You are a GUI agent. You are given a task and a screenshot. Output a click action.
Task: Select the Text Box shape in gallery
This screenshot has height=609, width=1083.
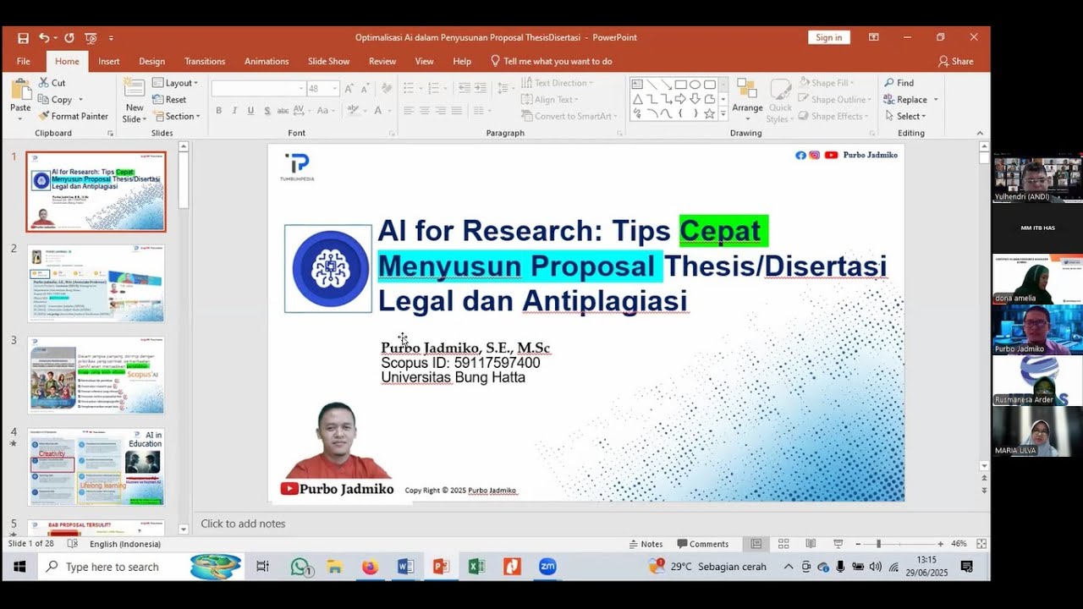coord(637,84)
